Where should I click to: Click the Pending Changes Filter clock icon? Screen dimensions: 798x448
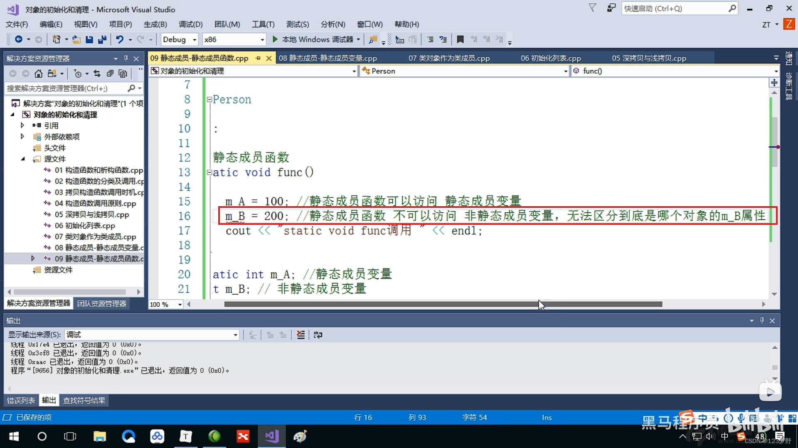[78, 73]
